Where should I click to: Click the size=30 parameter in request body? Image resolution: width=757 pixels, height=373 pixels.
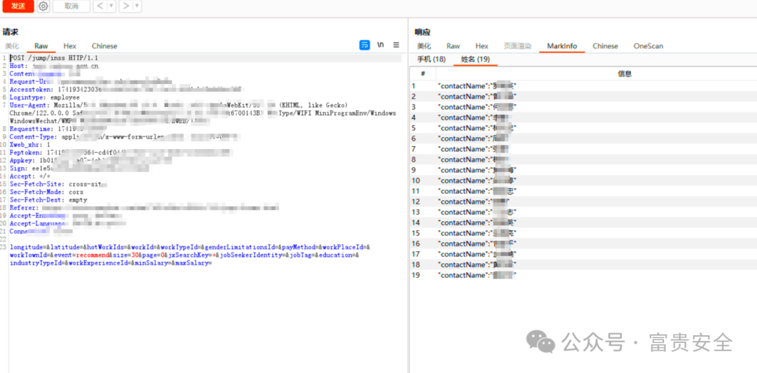125,255
